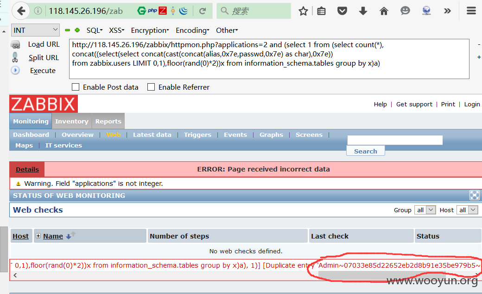Click HackBar green minus icon
This screenshot has width=482, height=294.
point(68,30)
